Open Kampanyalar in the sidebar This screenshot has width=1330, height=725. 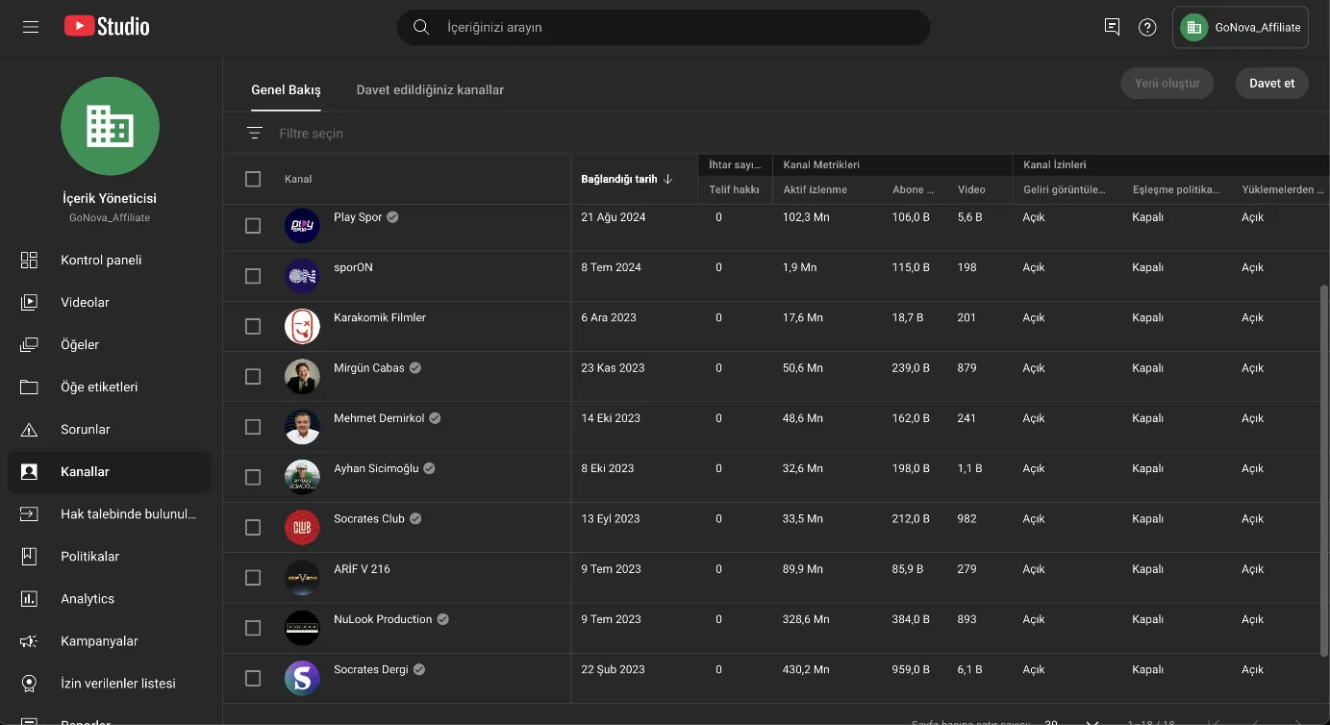110,640
